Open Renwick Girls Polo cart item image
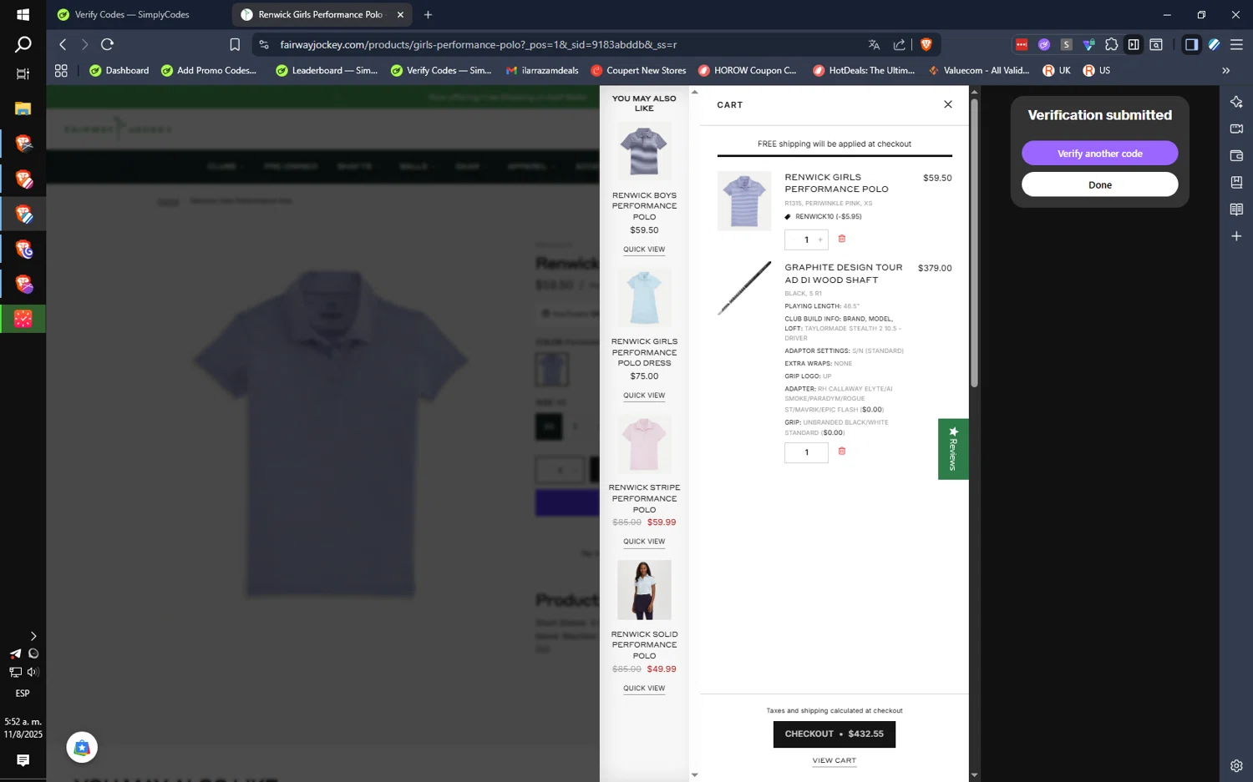The image size is (1253, 782). point(744,201)
